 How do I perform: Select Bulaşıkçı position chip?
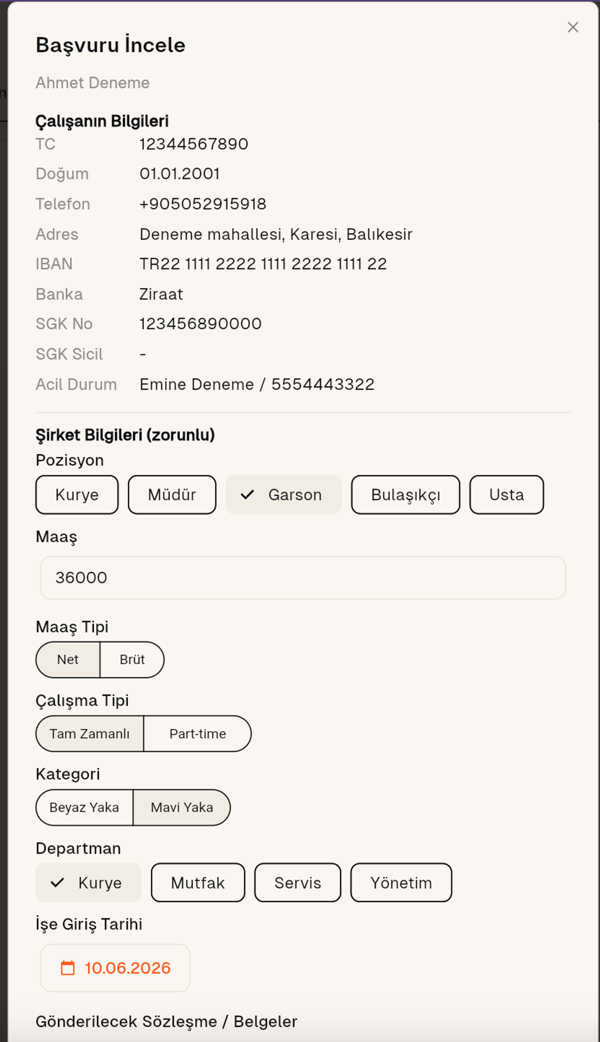pos(405,494)
